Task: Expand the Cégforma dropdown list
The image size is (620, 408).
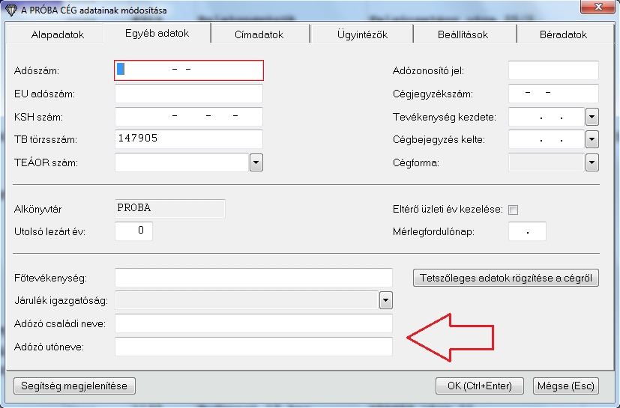Action: pos(592,162)
